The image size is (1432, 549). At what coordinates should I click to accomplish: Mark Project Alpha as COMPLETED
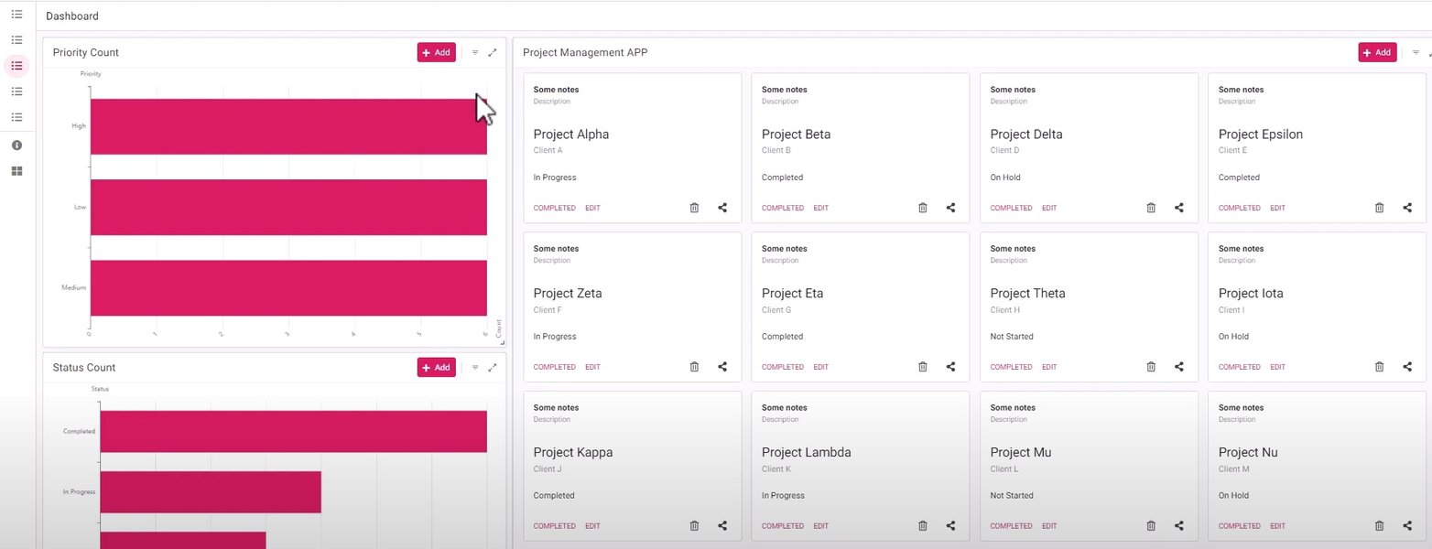555,208
